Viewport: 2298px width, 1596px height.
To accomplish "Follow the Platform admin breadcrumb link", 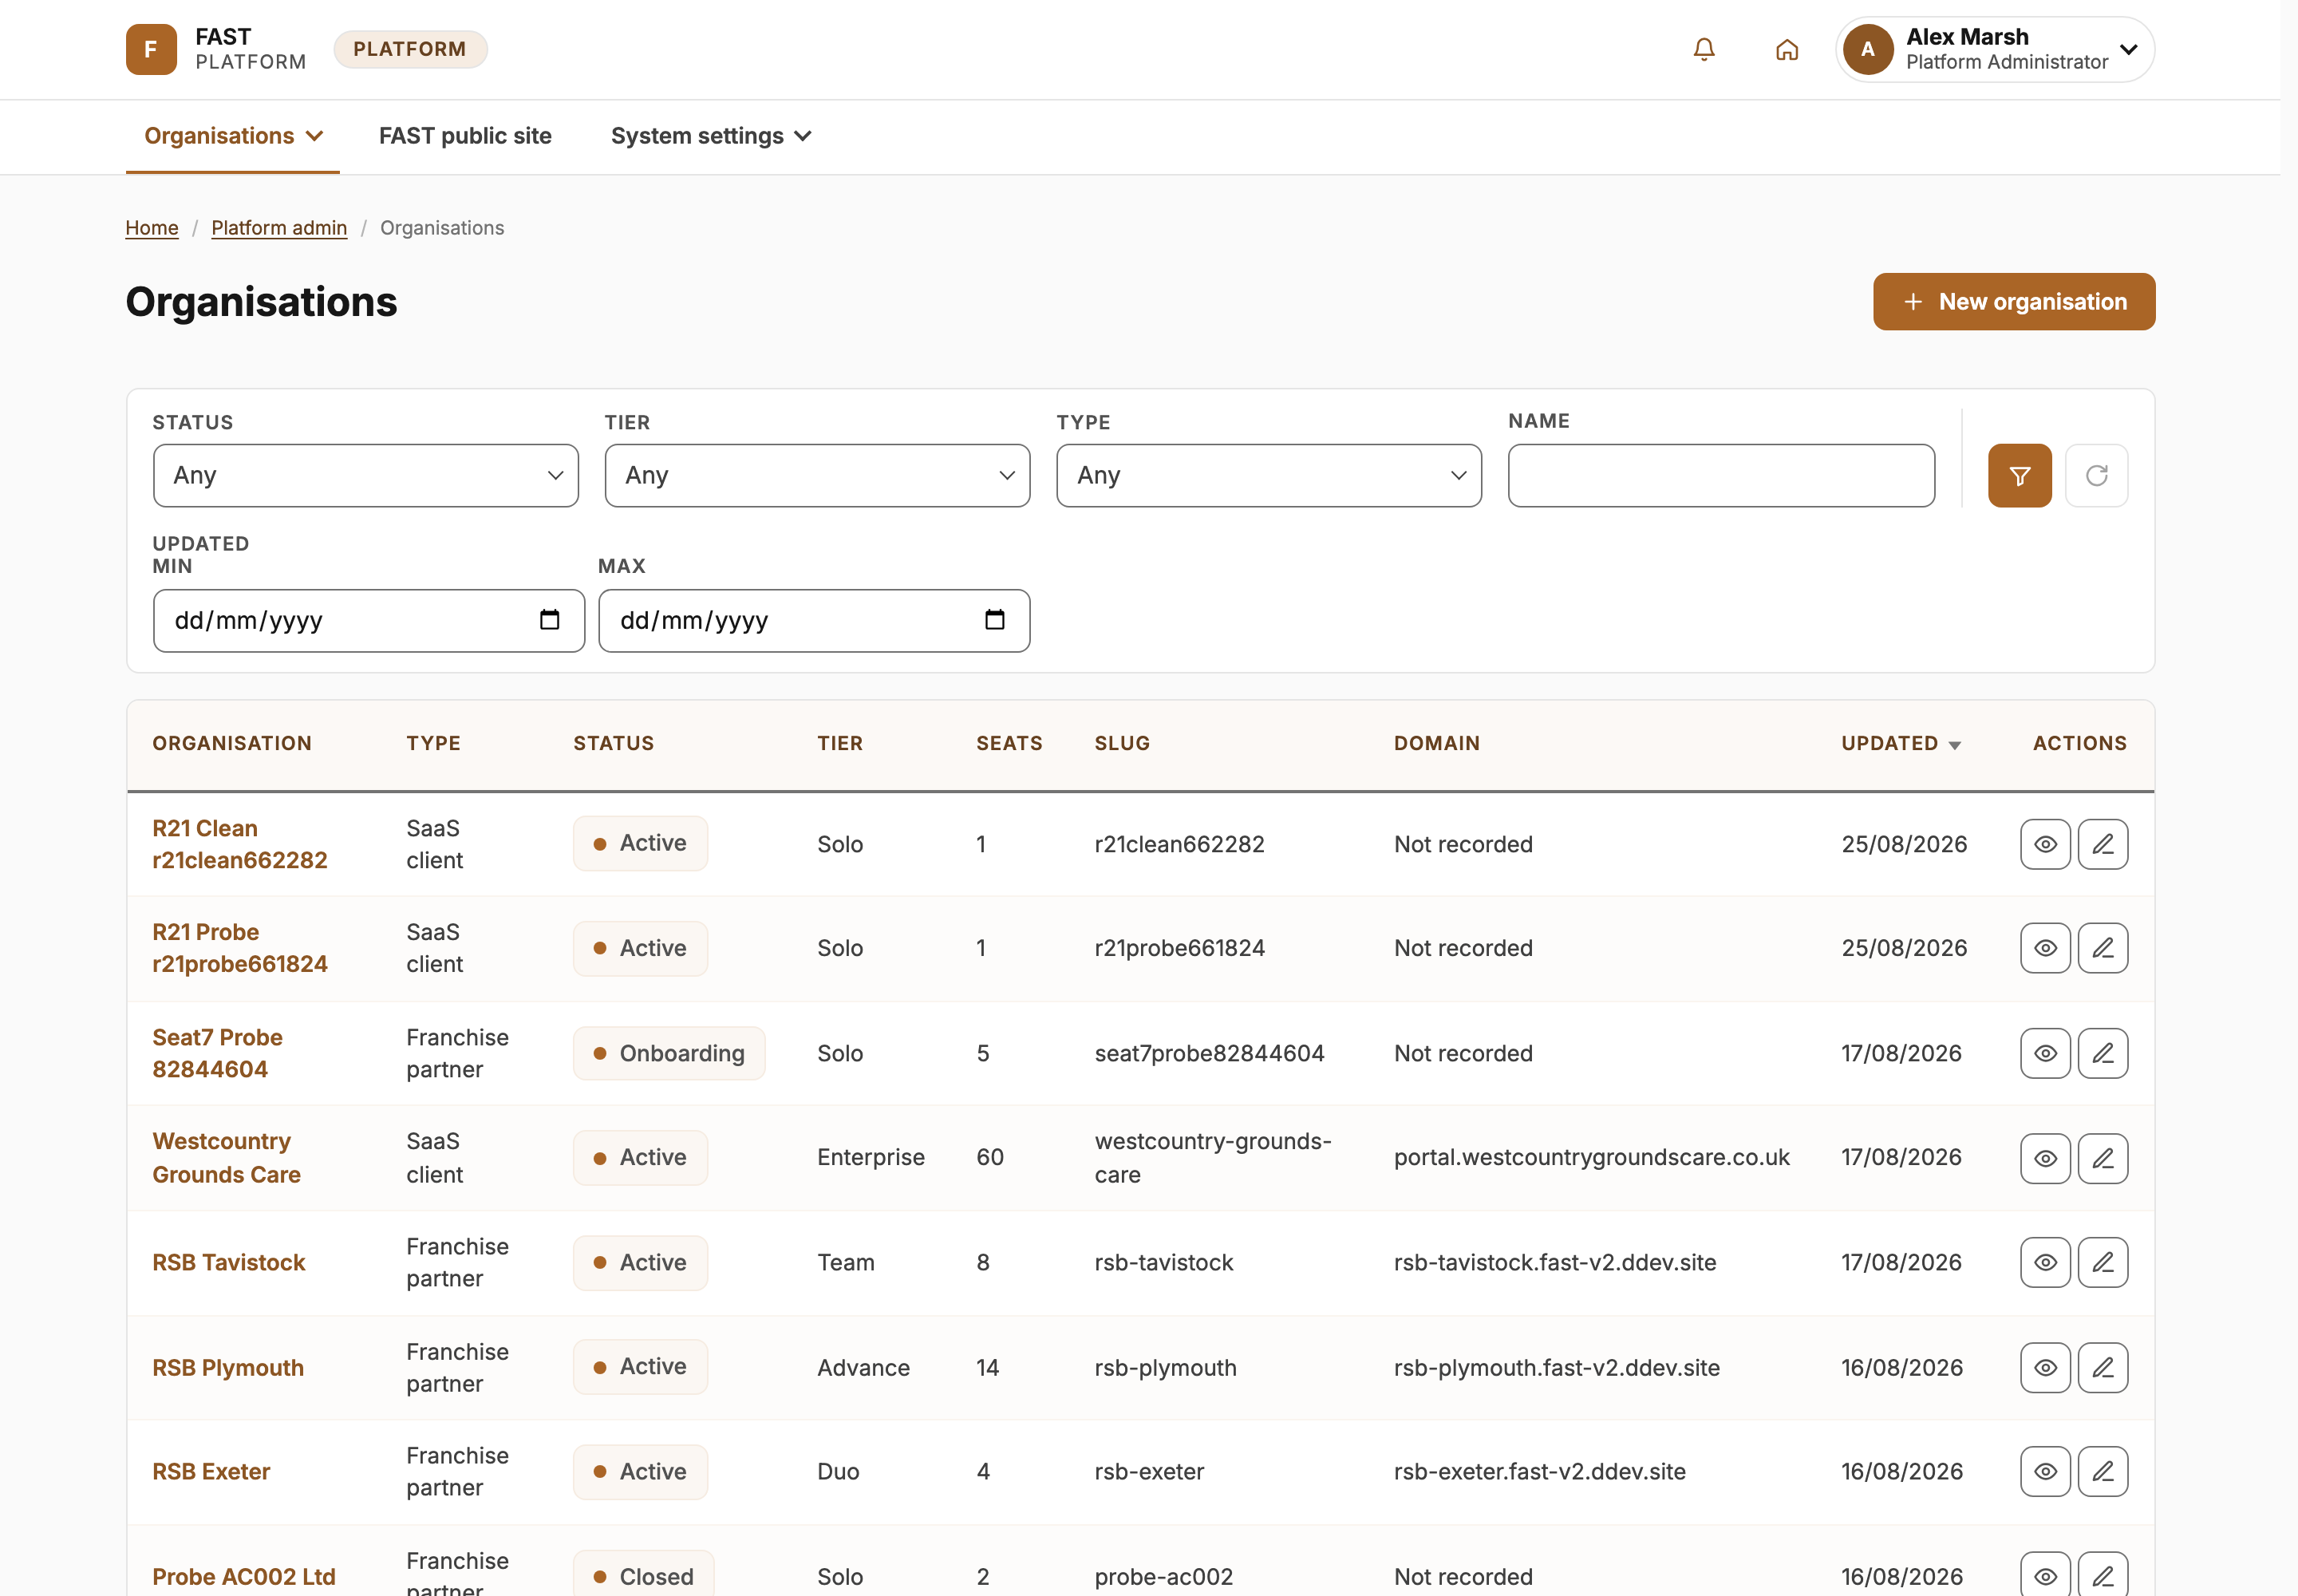I will [x=279, y=228].
